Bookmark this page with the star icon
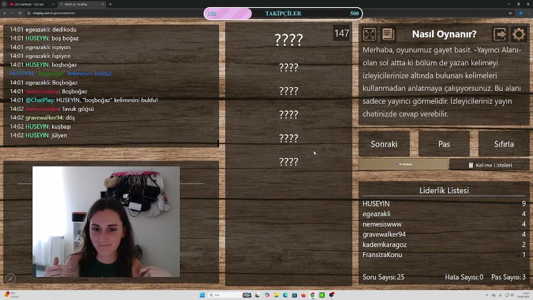The height and width of the screenshot is (300, 533). [x=510, y=13]
